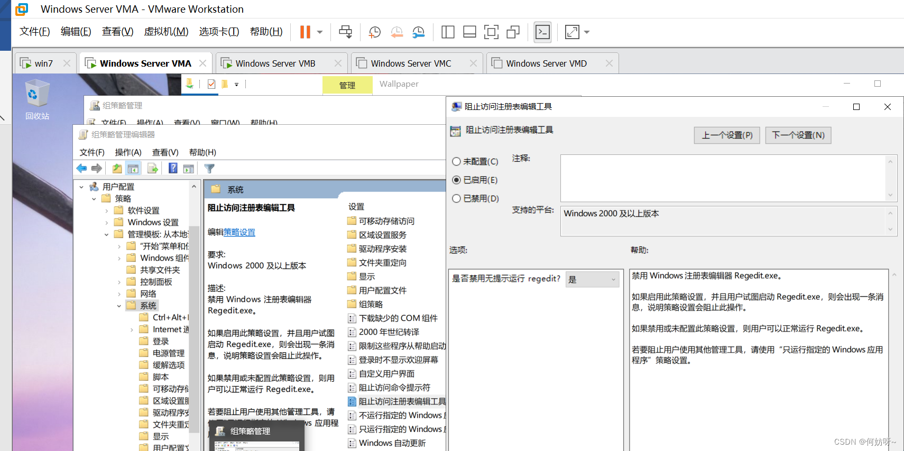The image size is (904, 451).
Task: Select the 未配置 radio button
Action: pos(457,162)
